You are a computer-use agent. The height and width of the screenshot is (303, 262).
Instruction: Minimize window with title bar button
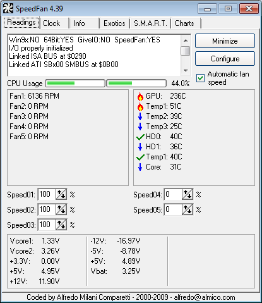207,8
